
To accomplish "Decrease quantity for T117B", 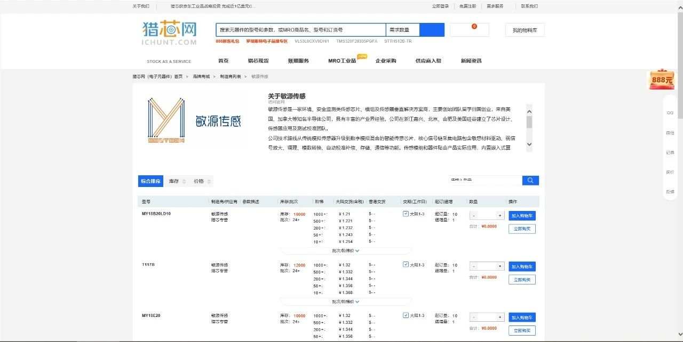I will [x=474, y=266].
